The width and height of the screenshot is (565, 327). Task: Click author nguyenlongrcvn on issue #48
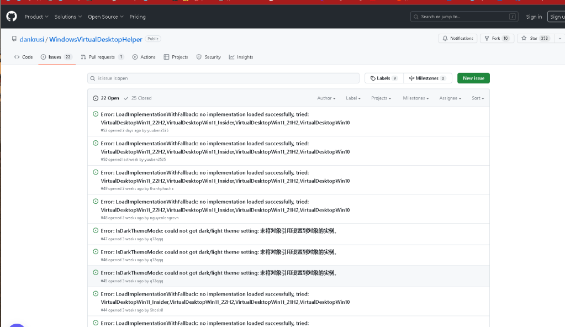click(x=165, y=218)
